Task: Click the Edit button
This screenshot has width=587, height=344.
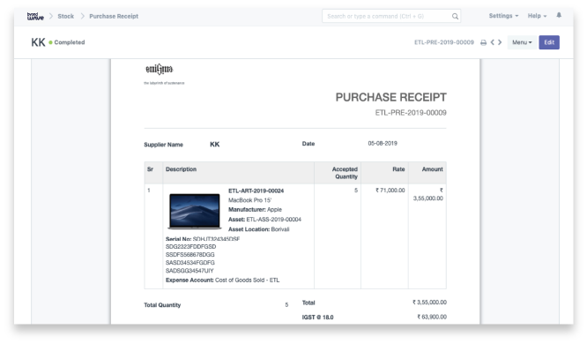Action: coord(549,42)
